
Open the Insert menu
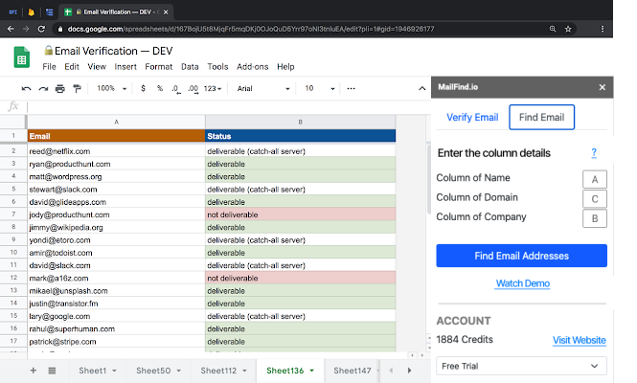[x=125, y=67]
